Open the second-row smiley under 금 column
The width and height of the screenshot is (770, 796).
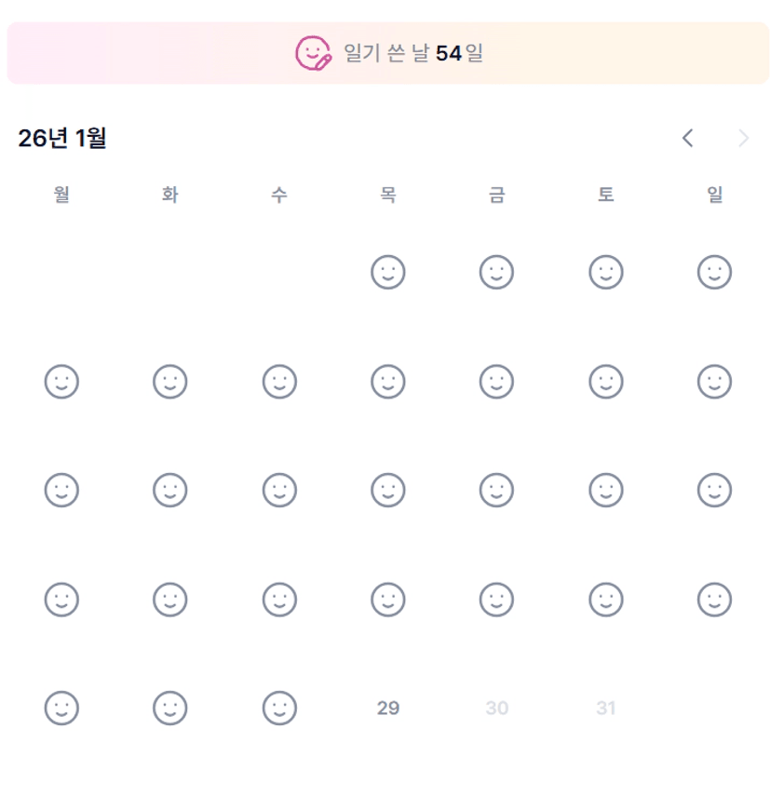497,382
